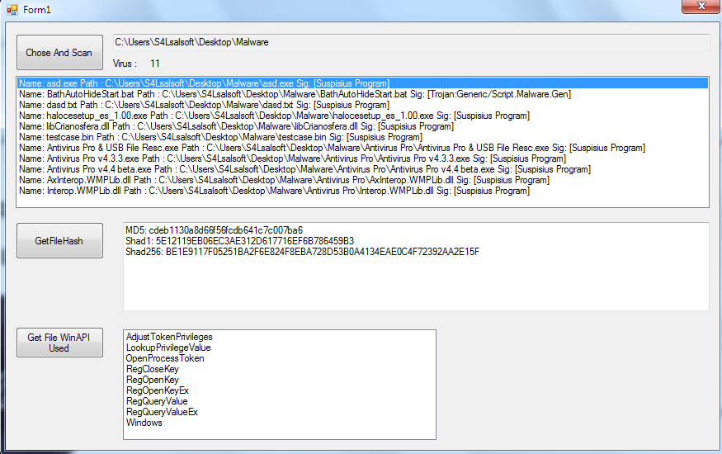Click the Chose And Scan button

[59, 53]
